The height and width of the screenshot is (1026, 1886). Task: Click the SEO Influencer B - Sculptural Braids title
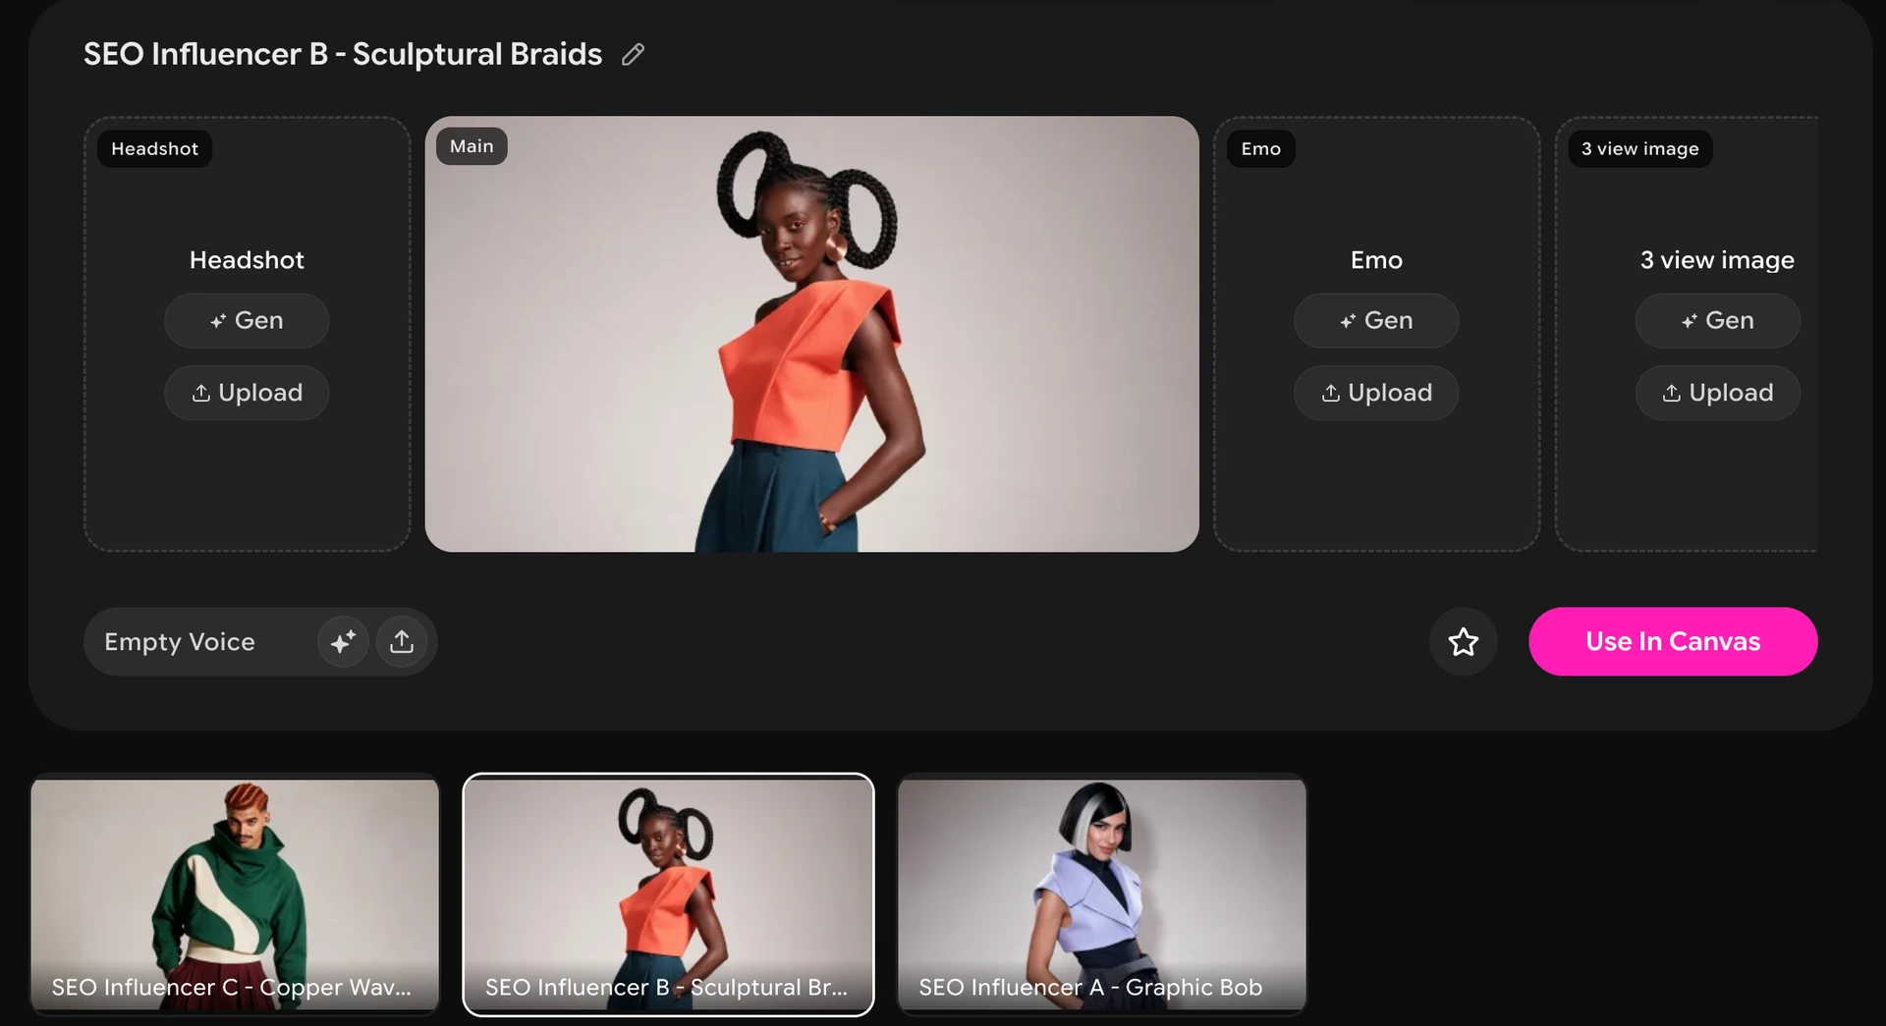343,54
